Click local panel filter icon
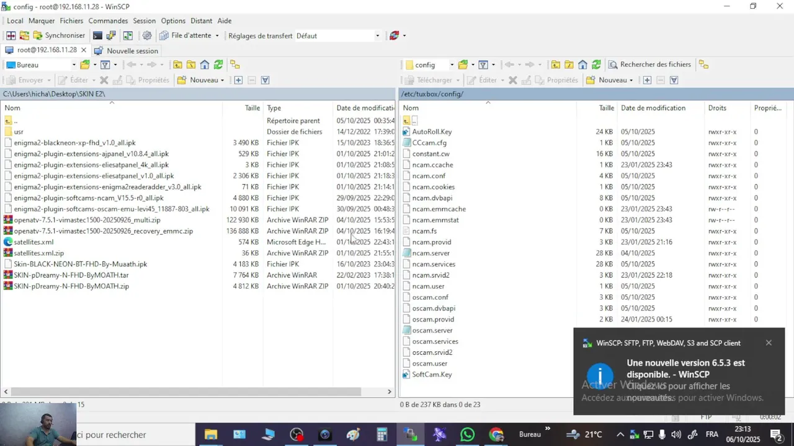Image resolution: width=794 pixels, height=446 pixels. point(105,64)
